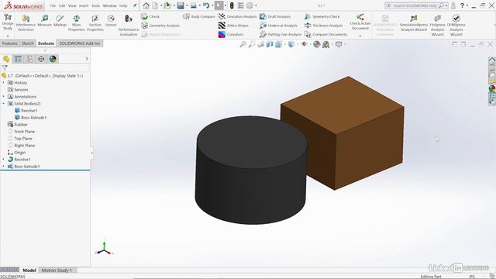The width and height of the screenshot is (496, 279).
Task: Open the ConfigurationManager tab icon
Action: [x=29, y=59]
